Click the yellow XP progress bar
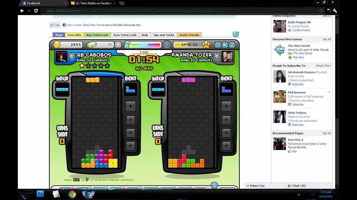Image resolution: width=357 pixels, height=200 pixels. [x=188, y=44]
